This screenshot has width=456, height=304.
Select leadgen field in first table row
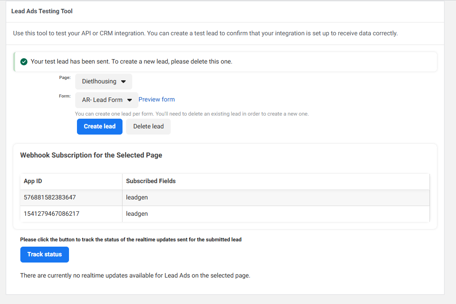click(x=137, y=198)
